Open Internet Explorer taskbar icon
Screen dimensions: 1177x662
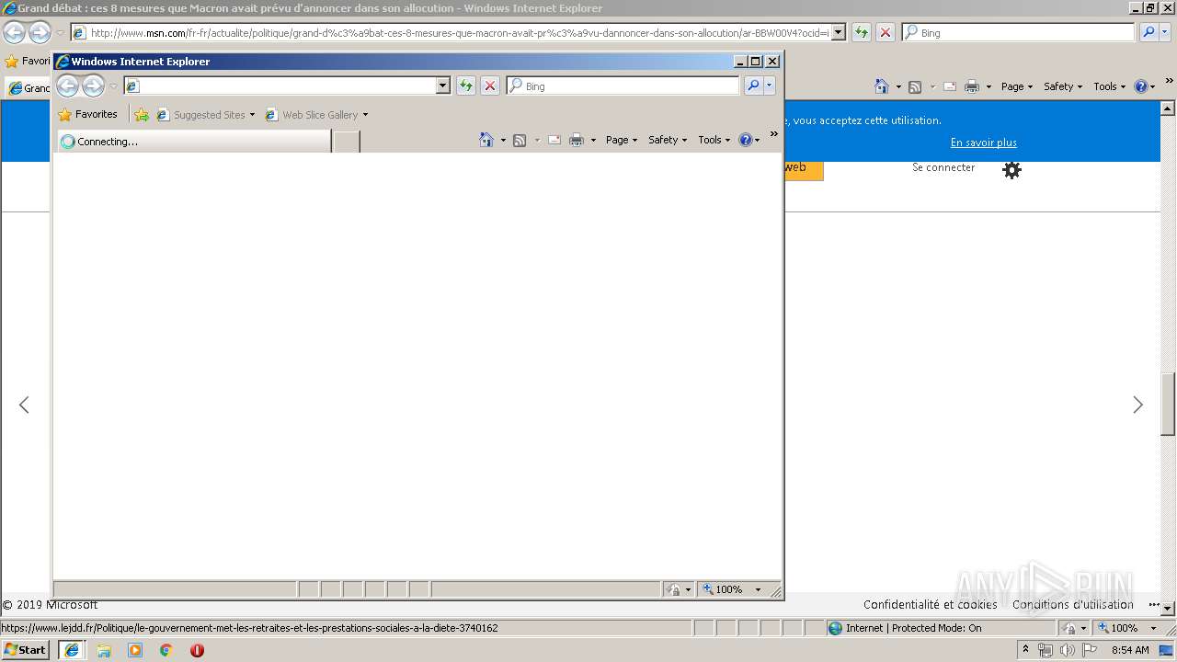coord(71,650)
